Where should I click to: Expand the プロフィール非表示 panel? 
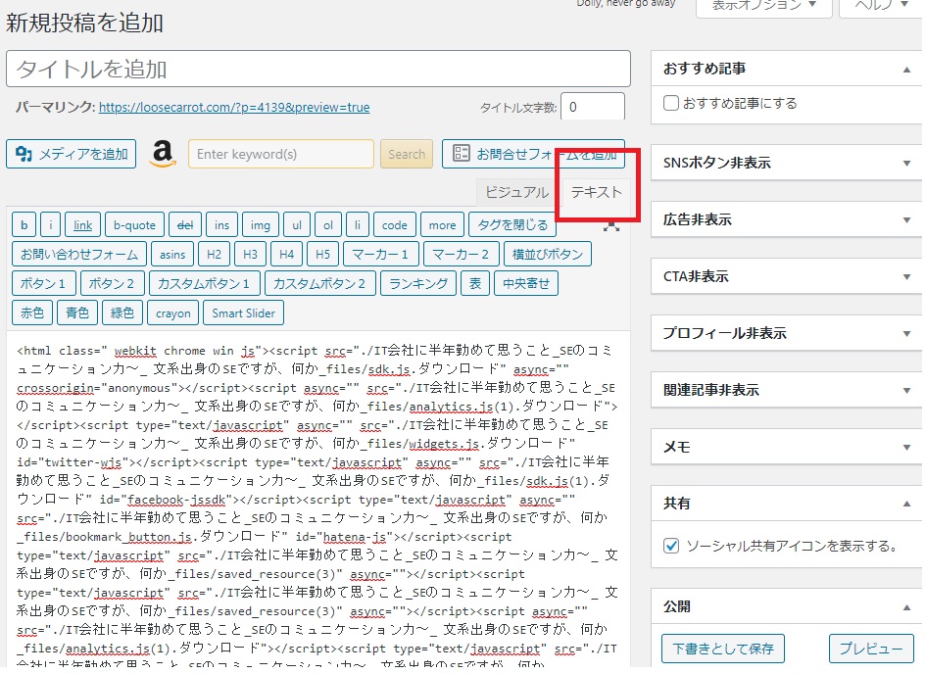point(906,333)
